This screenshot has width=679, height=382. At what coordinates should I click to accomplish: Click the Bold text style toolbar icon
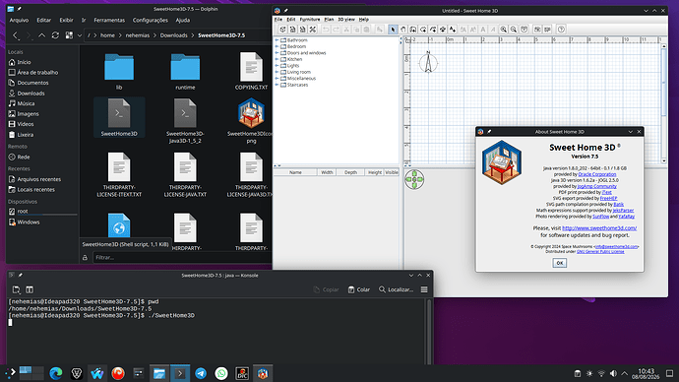483,30
